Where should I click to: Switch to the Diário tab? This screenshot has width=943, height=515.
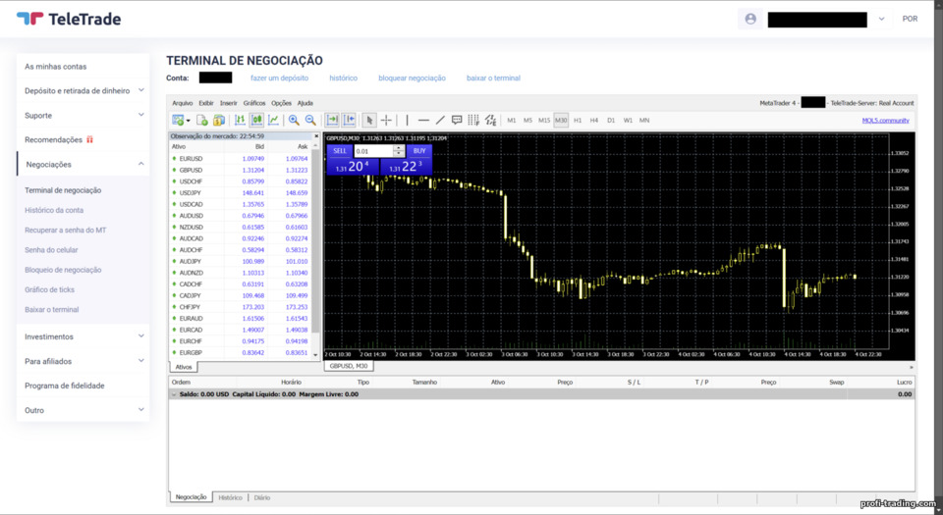pyautogui.click(x=261, y=497)
